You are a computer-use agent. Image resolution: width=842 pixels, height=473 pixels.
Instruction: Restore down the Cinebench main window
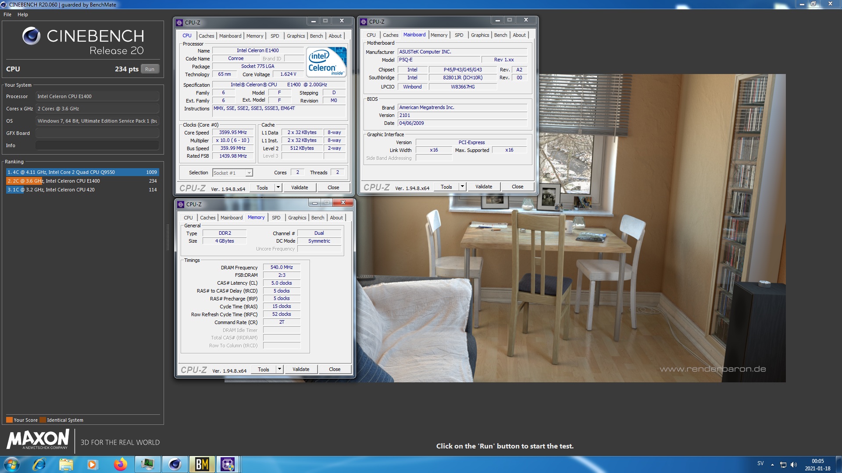pyautogui.click(x=813, y=4)
